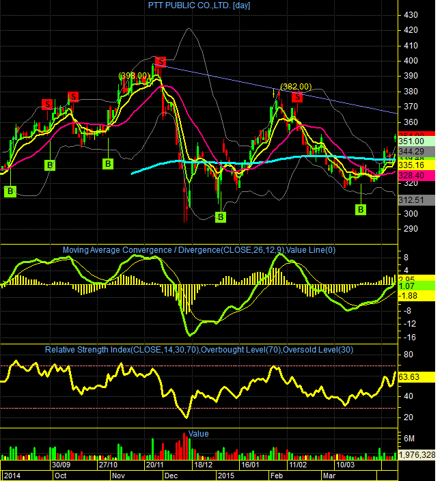The width and height of the screenshot is (442, 481).
Task: Click the 11/02 date label
Action: [298, 465]
